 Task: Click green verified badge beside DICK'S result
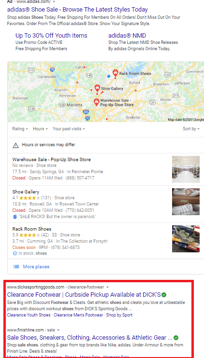pyautogui.click(x=164, y=295)
